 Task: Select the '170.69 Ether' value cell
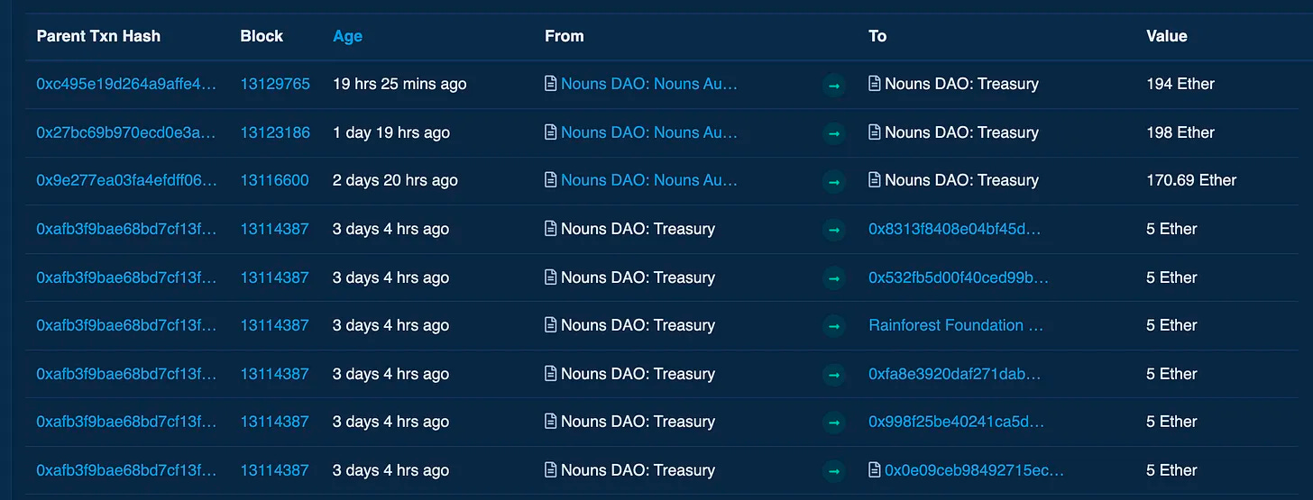tap(1191, 180)
